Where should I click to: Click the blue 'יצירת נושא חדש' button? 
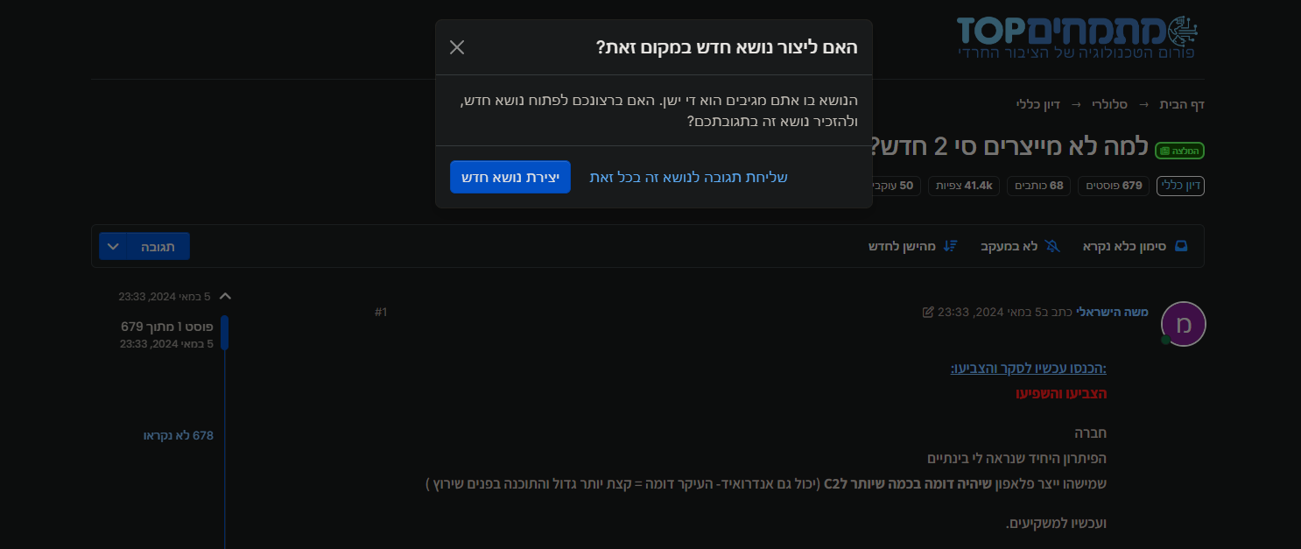click(510, 177)
